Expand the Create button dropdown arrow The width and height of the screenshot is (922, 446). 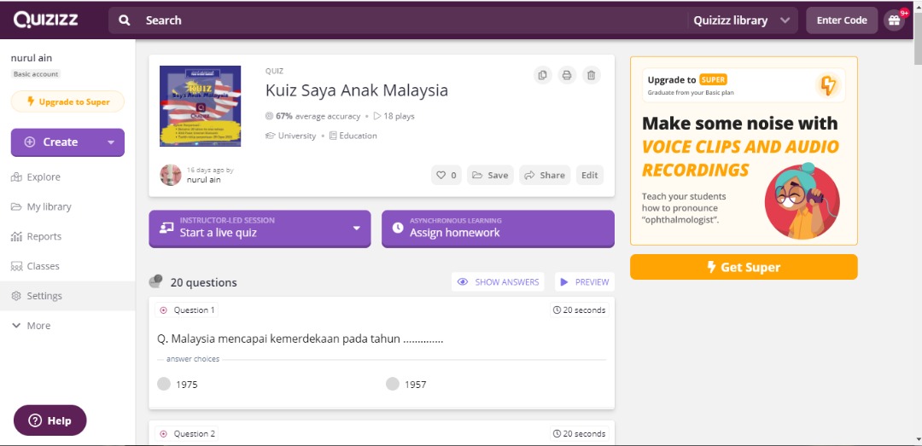(x=111, y=142)
